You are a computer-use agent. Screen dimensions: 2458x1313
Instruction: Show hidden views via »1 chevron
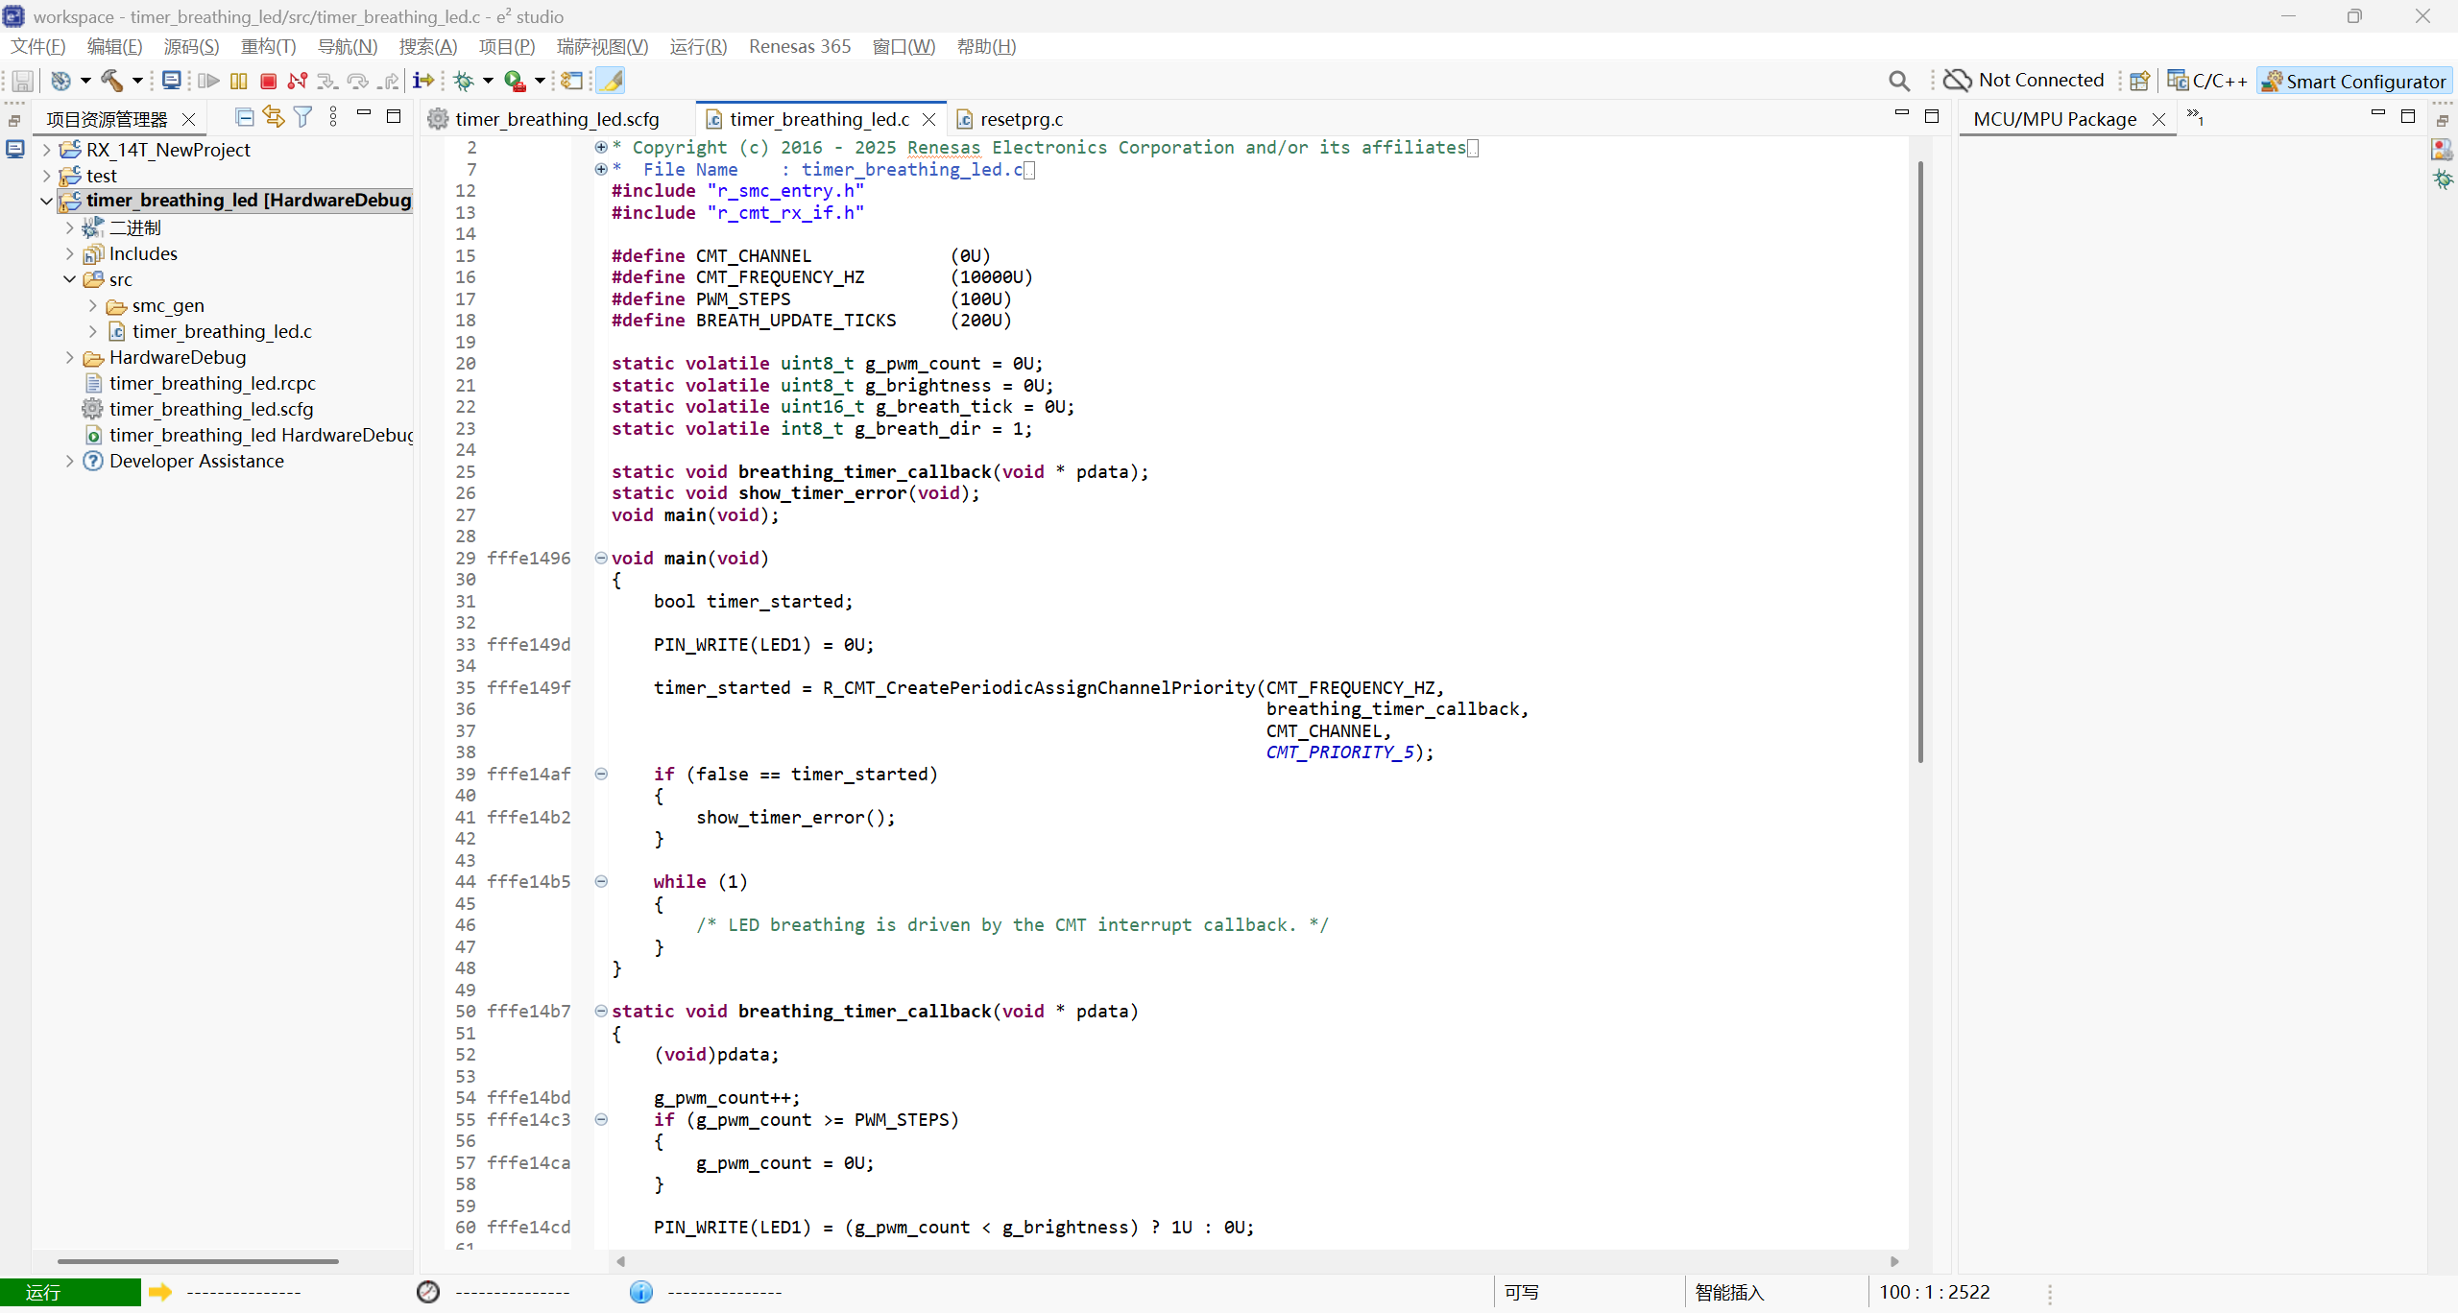[x=2195, y=117]
